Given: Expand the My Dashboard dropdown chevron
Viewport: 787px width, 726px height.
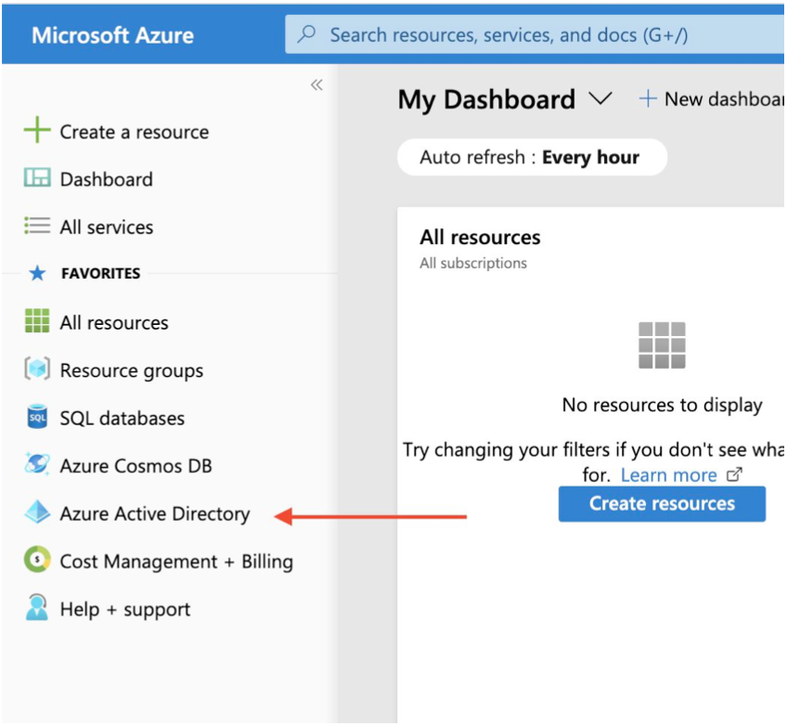Looking at the screenshot, I should (600, 97).
